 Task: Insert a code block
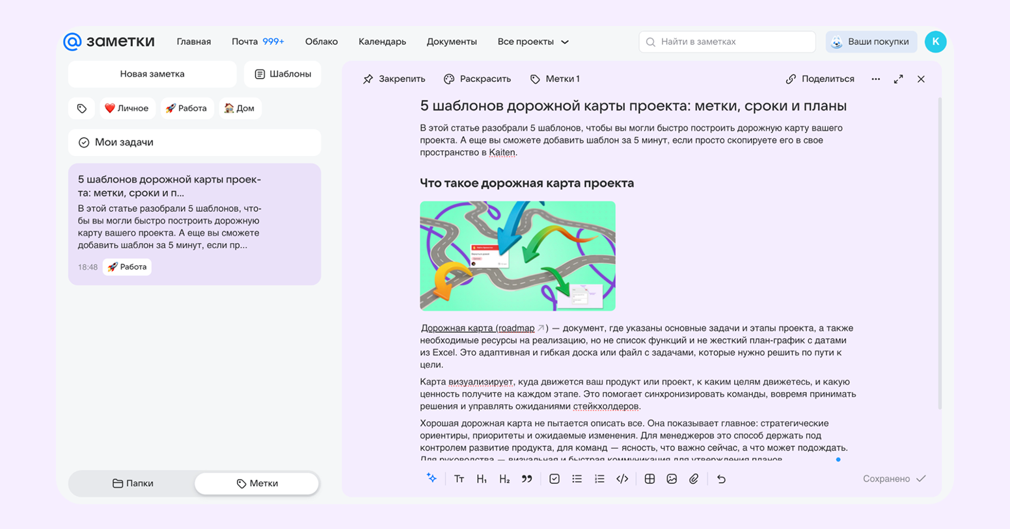point(621,479)
